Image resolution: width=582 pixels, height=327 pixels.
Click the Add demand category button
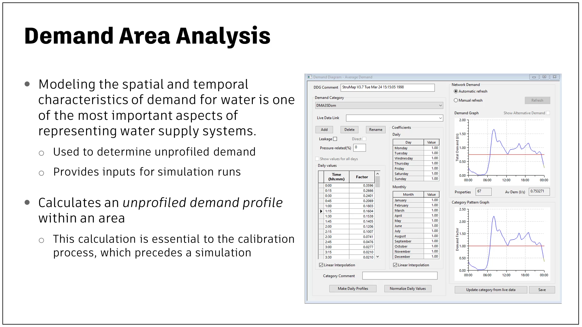point(324,130)
